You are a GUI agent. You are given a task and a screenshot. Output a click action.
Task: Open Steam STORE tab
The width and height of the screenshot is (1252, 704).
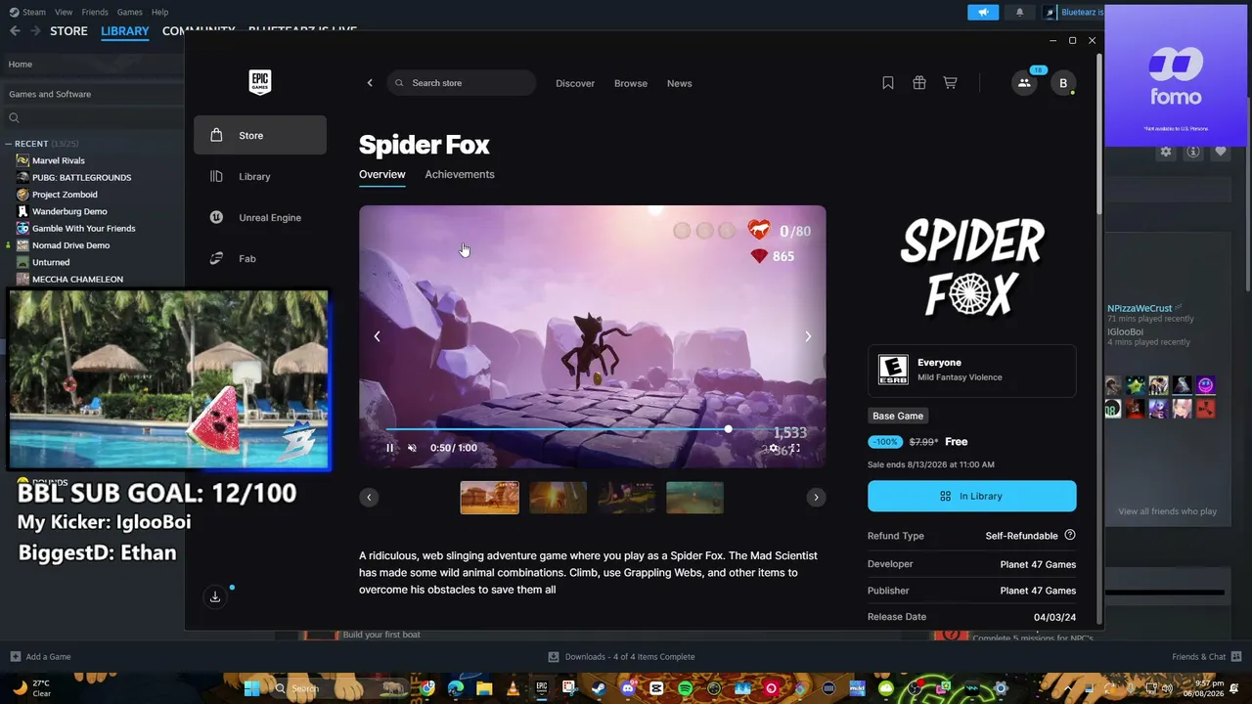pyautogui.click(x=68, y=31)
